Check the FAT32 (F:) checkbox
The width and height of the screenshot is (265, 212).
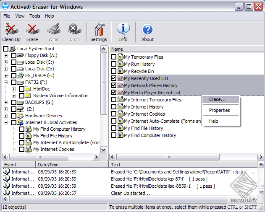(x=13, y=82)
